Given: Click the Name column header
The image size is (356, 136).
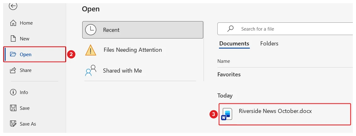Looking at the screenshot, I should click(224, 61).
